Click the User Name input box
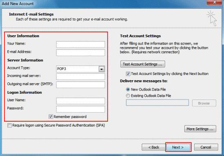The width and height of the screenshot is (224, 156). point(81,101)
